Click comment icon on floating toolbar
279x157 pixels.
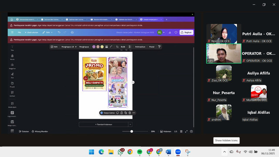coord(117,113)
